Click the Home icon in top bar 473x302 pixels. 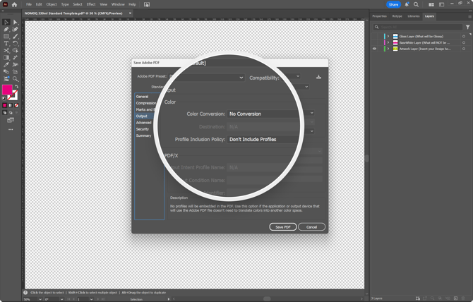point(14,4)
